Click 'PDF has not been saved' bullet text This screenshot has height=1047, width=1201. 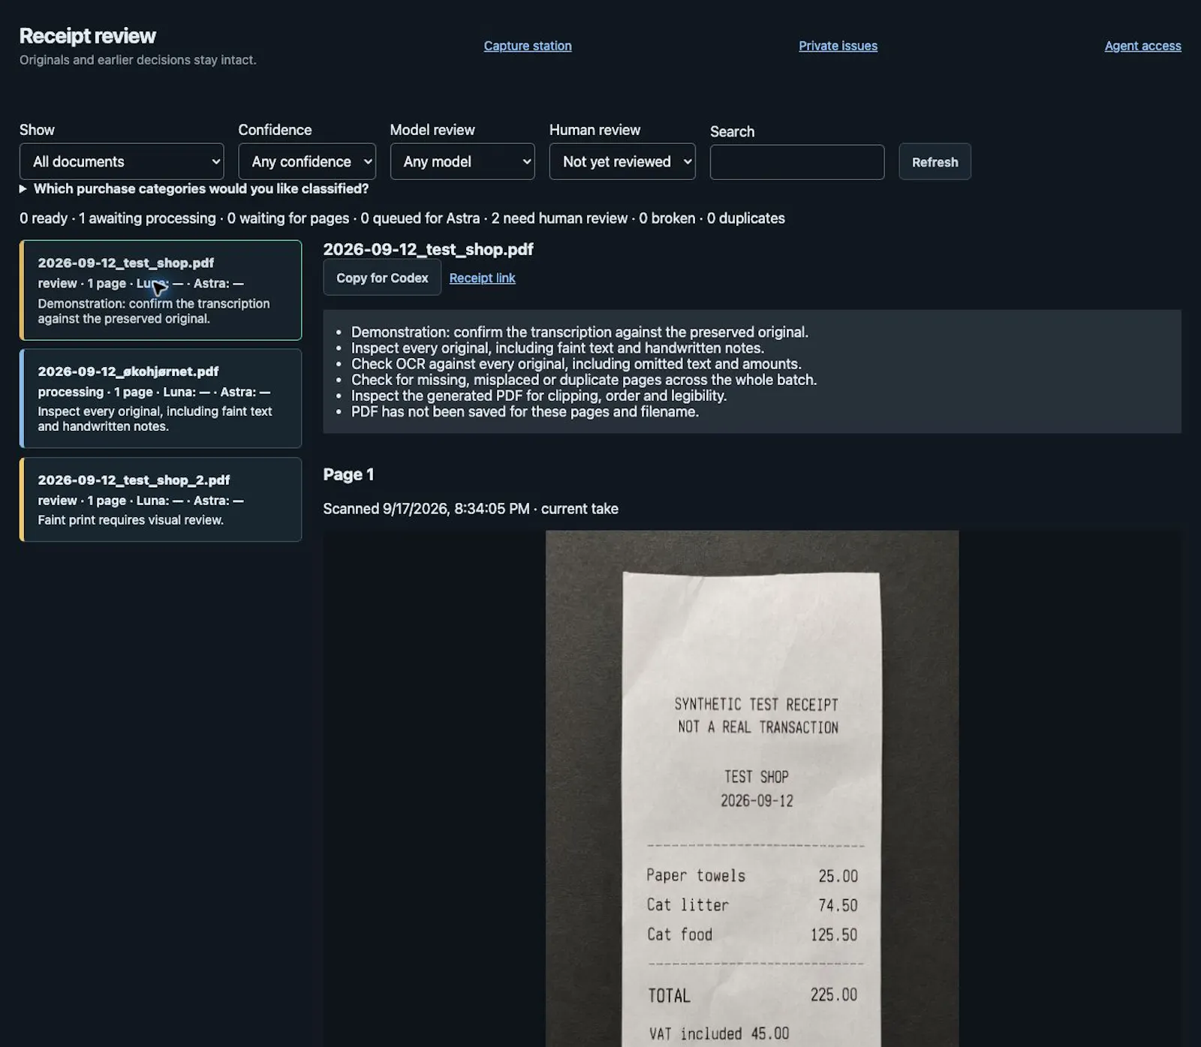pos(525,411)
